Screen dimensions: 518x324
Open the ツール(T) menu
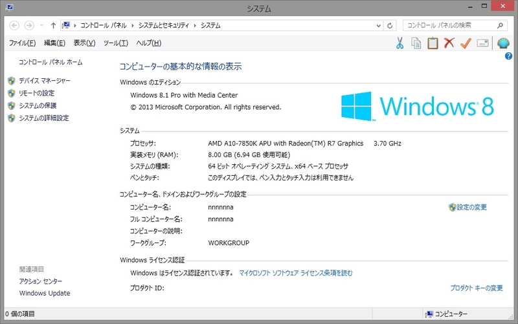[x=116, y=43]
